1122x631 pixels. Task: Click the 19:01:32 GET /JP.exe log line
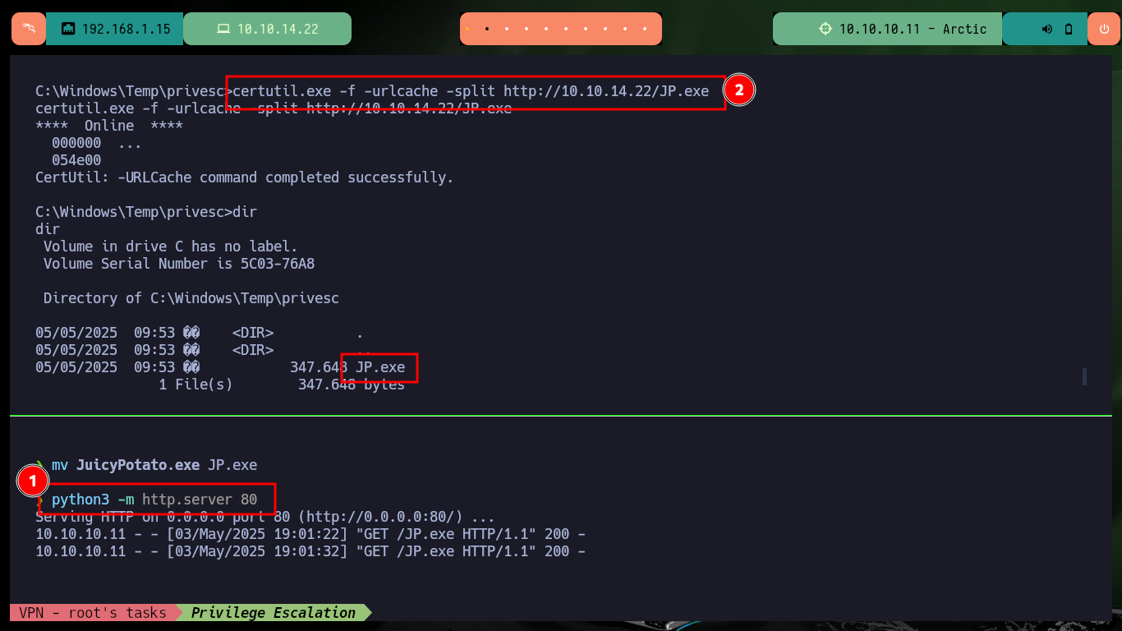pyautogui.click(x=310, y=551)
